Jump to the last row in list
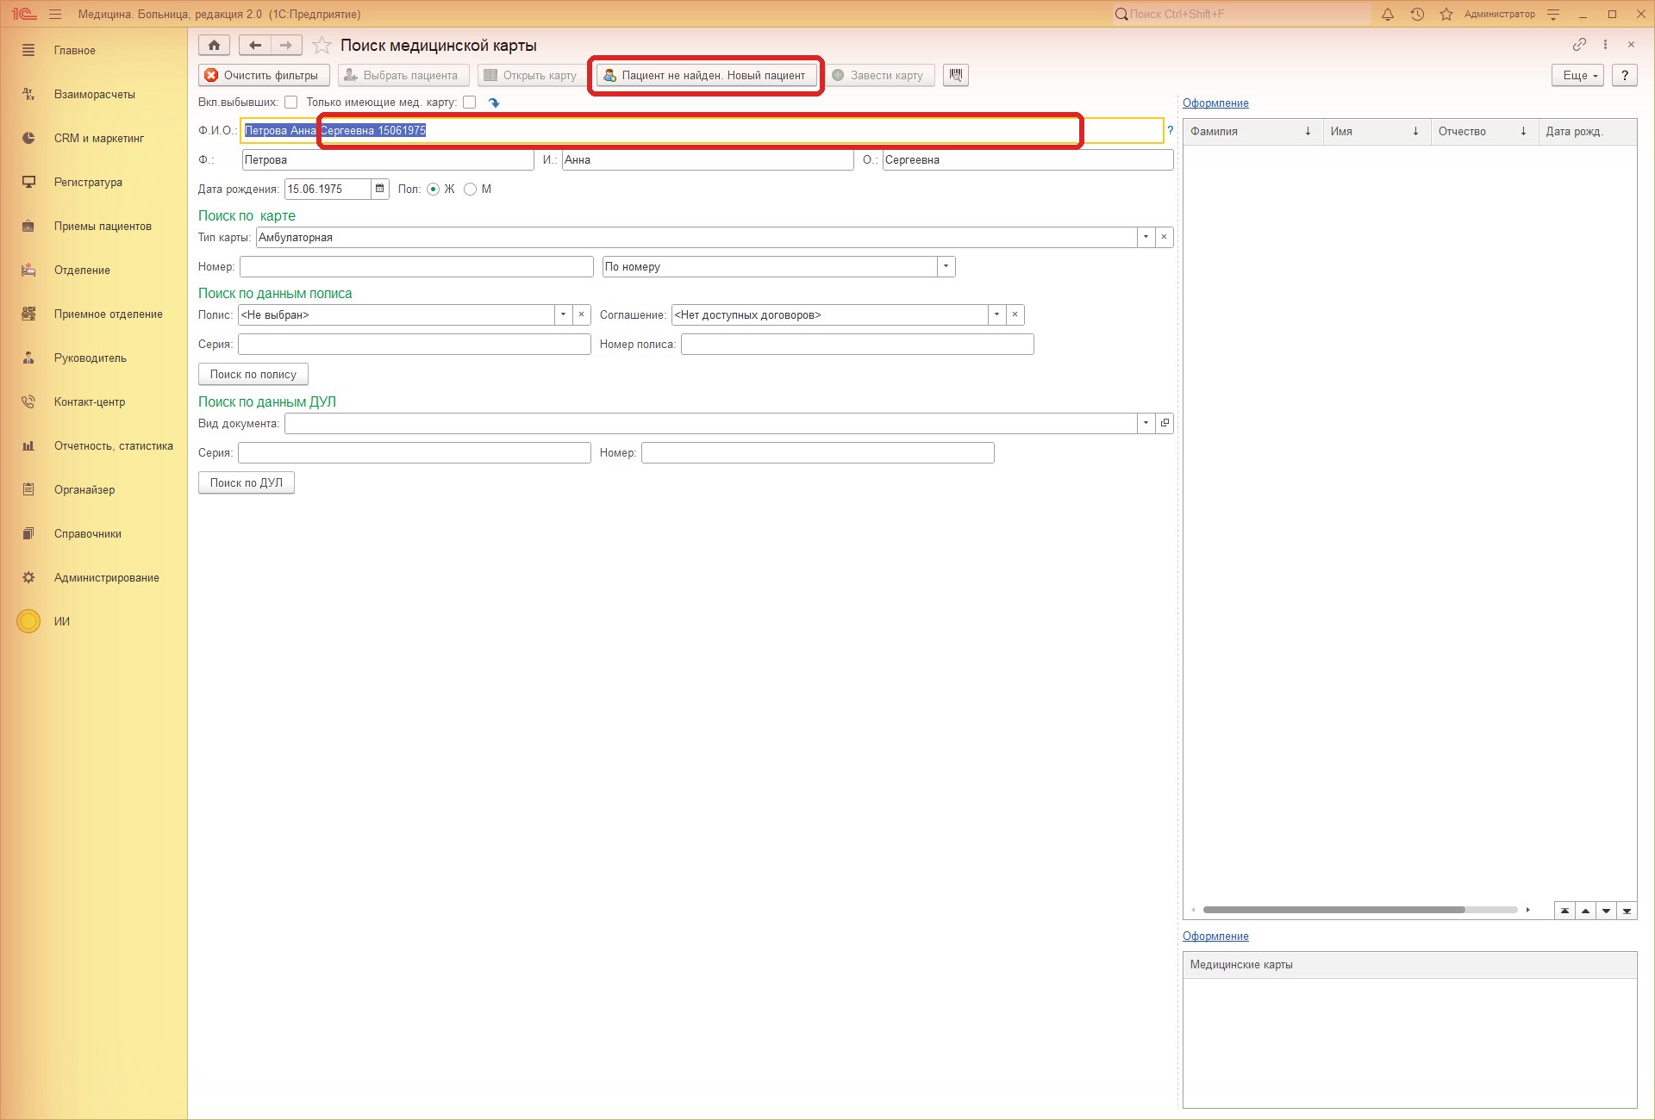 (1627, 911)
